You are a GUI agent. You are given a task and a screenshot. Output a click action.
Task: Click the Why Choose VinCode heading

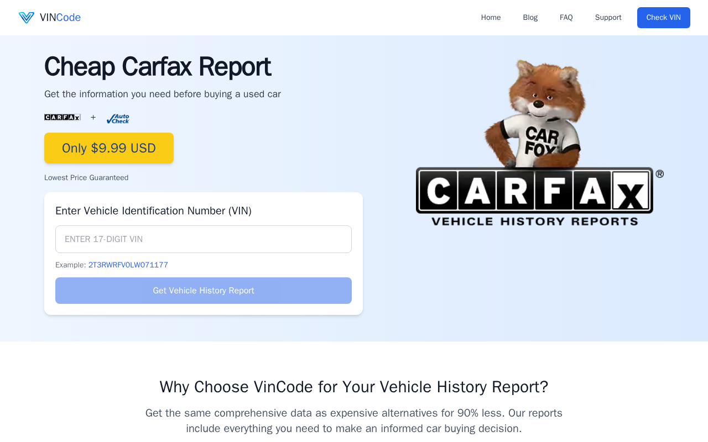click(354, 387)
